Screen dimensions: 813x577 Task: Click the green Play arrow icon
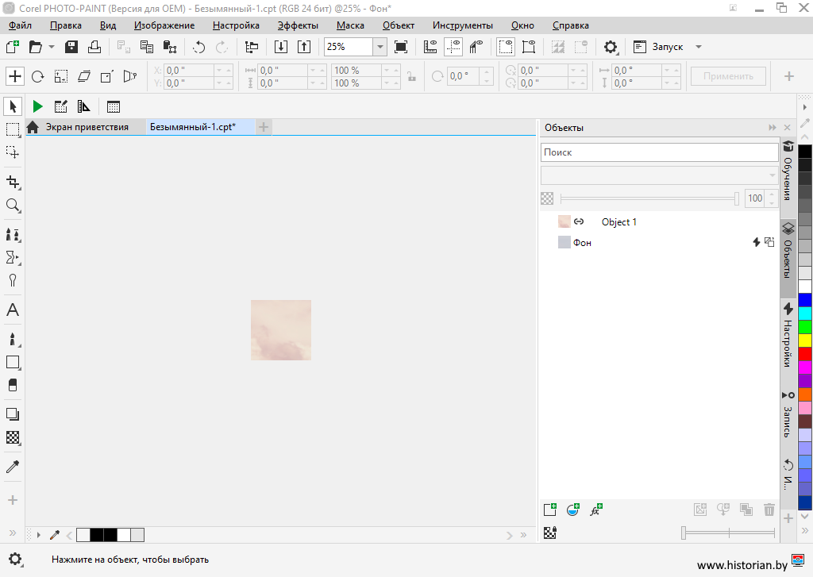coord(37,106)
